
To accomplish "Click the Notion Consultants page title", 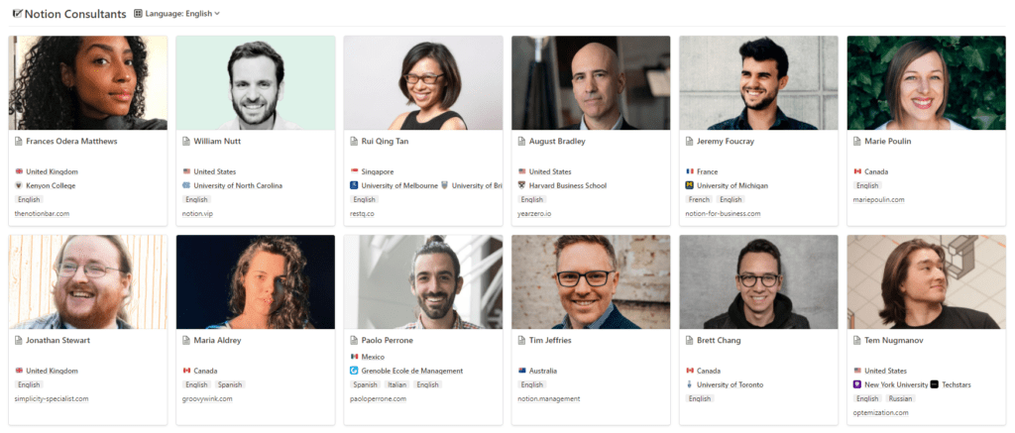I will 75,14.
